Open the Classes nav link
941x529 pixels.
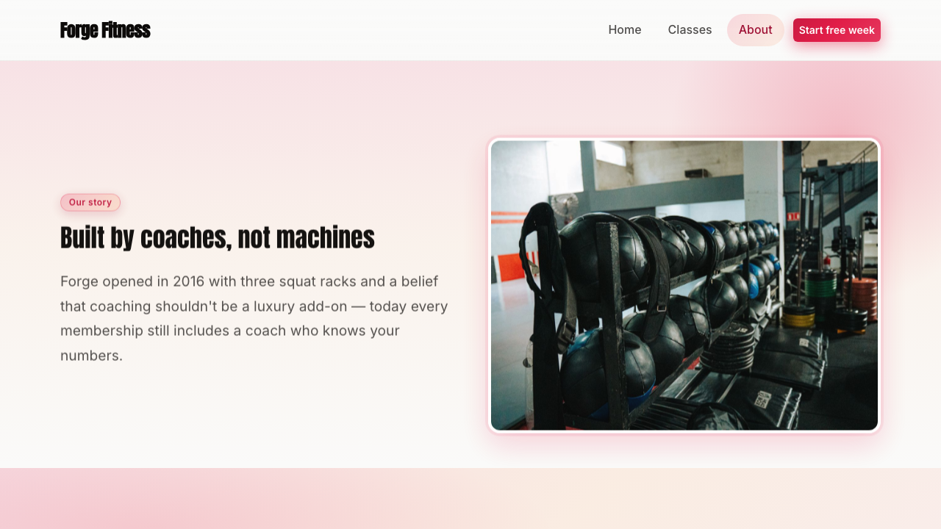[x=690, y=30]
